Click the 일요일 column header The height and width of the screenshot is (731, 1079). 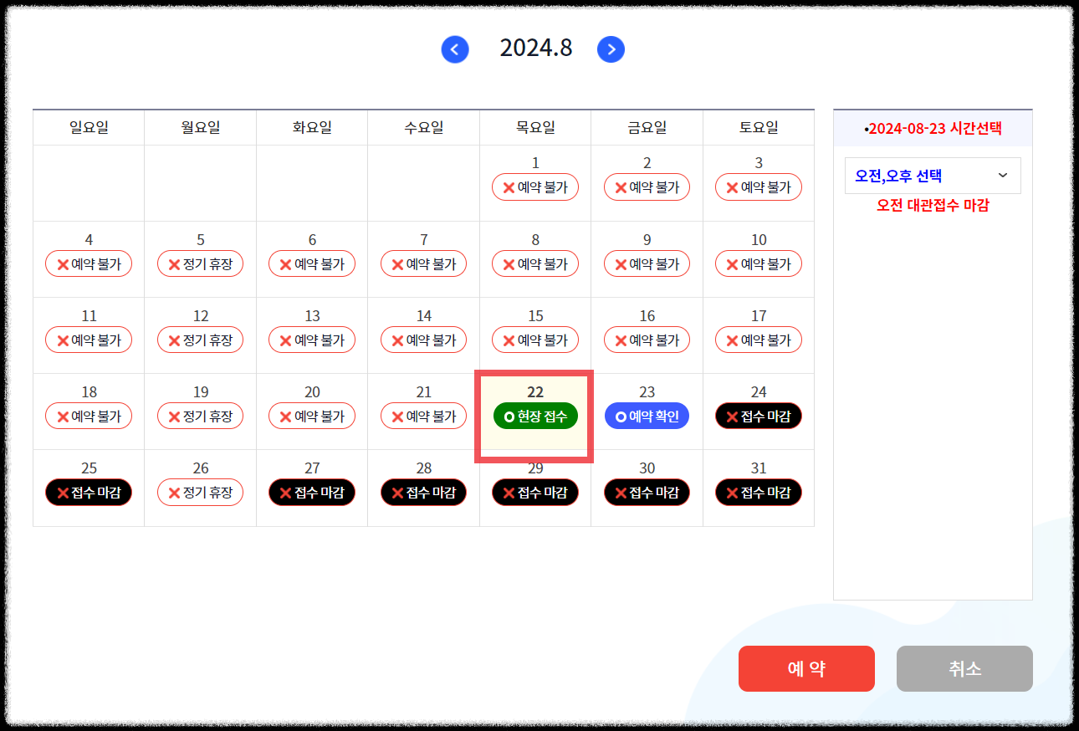coord(89,128)
